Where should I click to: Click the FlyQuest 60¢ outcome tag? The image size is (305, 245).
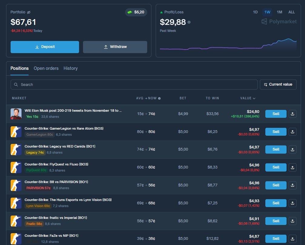36,170
